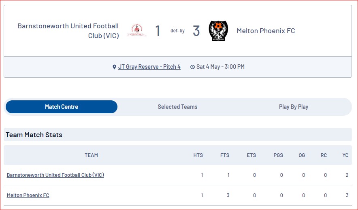
Task: Select the Match Centre tab
Action: pyautogui.click(x=62, y=107)
